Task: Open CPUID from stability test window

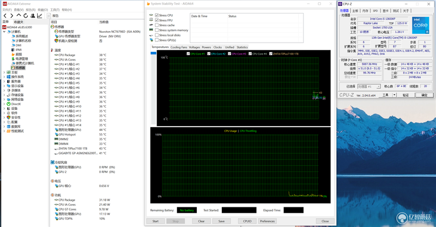Action: click(x=247, y=221)
